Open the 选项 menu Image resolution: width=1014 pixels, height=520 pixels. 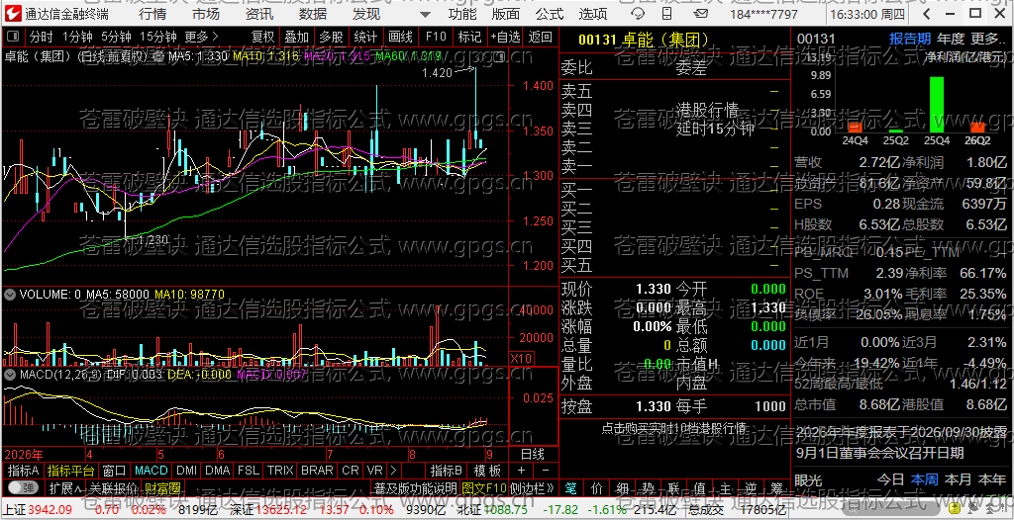coord(593,14)
